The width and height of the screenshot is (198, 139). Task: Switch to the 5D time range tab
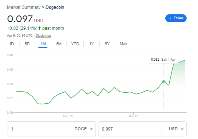click(27, 44)
